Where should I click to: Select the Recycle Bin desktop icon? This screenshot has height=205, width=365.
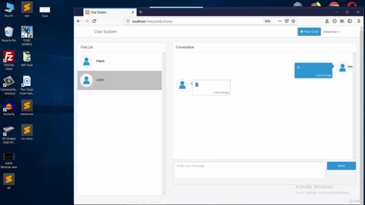click(x=9, y=34)
